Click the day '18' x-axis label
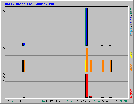Viewport: 134px width, 104px height. [75, 101]
